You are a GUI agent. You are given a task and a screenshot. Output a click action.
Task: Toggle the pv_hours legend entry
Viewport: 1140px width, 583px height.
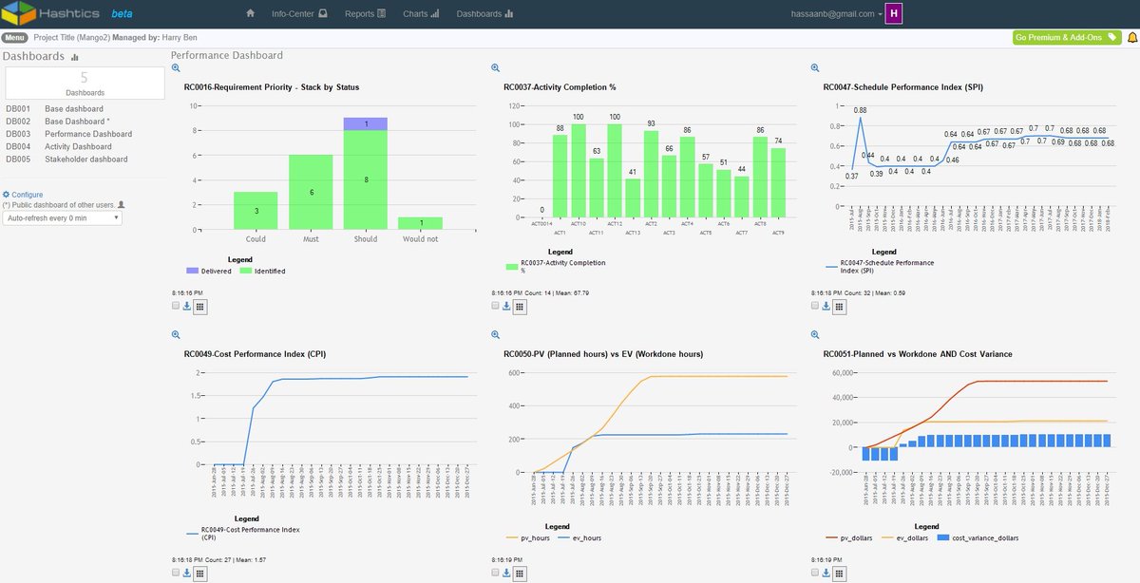pos(526,537)
